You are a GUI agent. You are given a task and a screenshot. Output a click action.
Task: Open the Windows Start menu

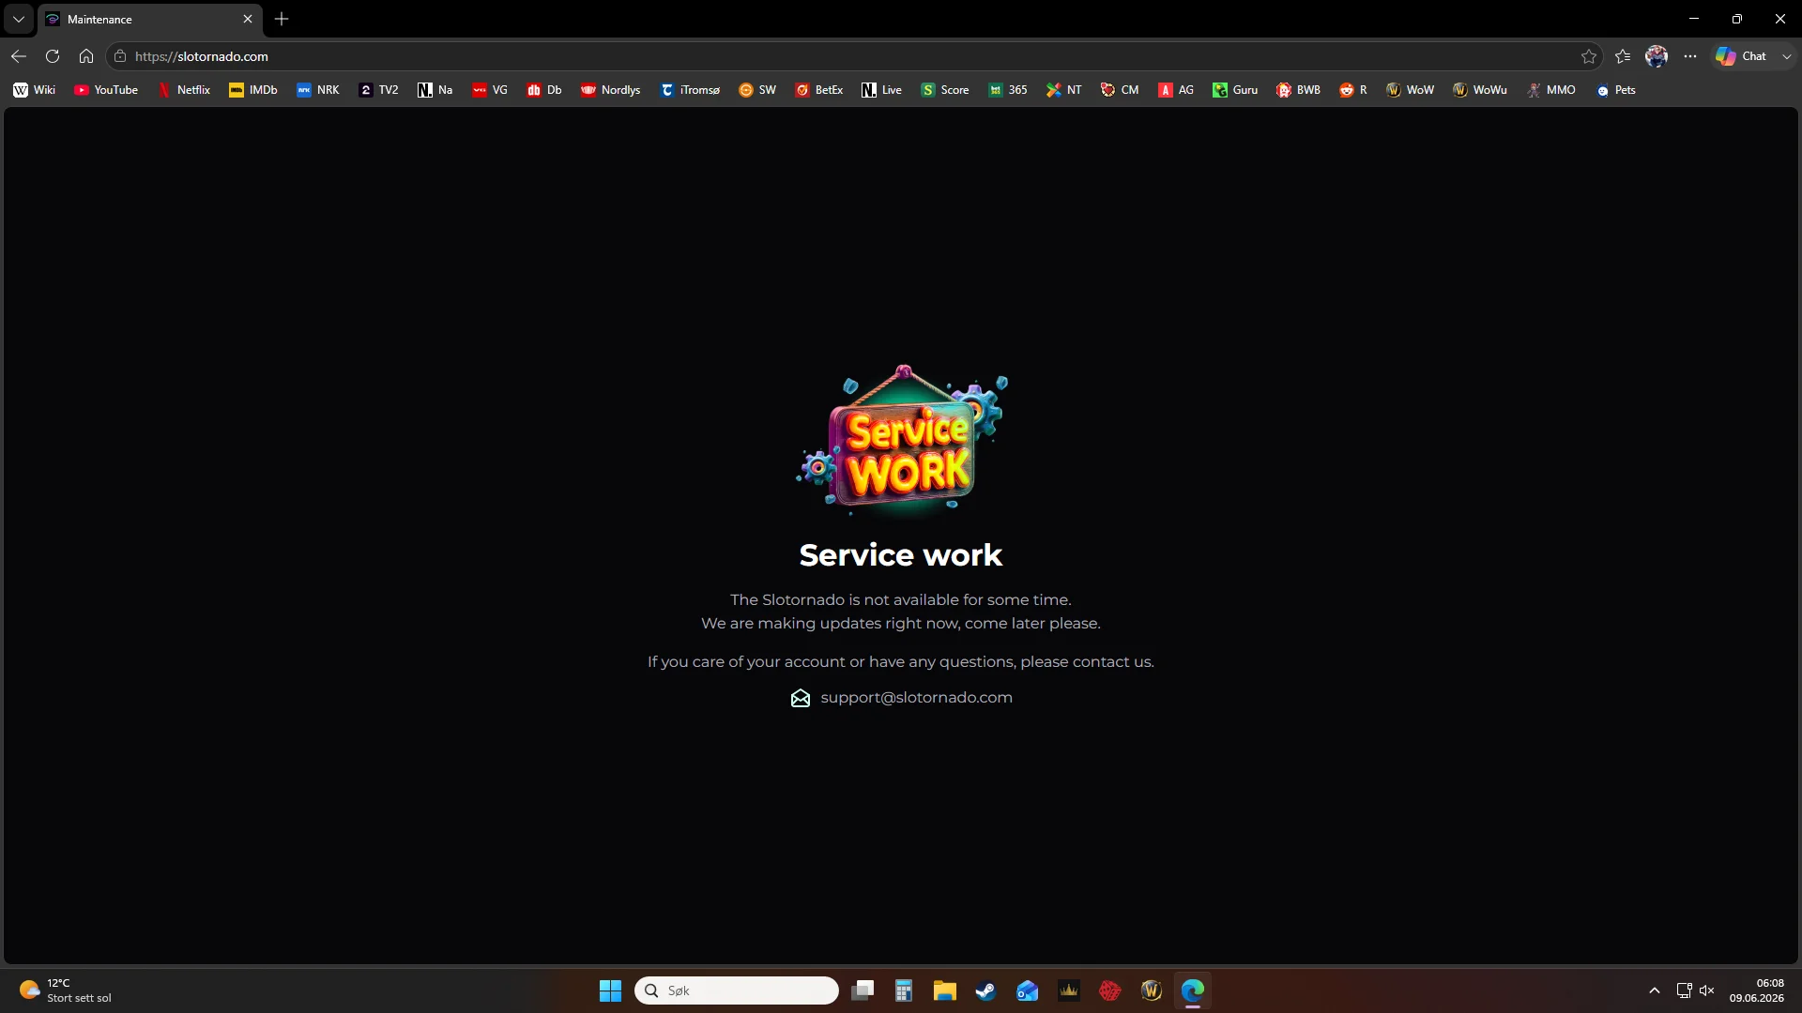pyautogui.click(x=610, y=990)
